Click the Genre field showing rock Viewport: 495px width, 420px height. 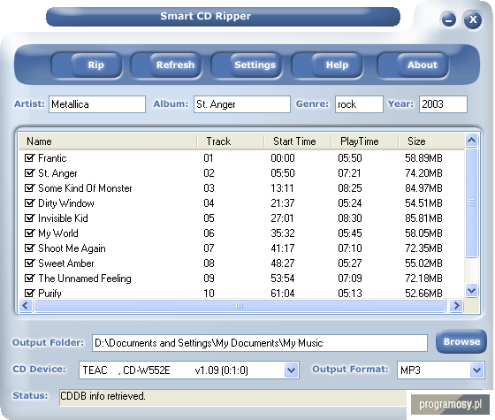coord(359,104)
